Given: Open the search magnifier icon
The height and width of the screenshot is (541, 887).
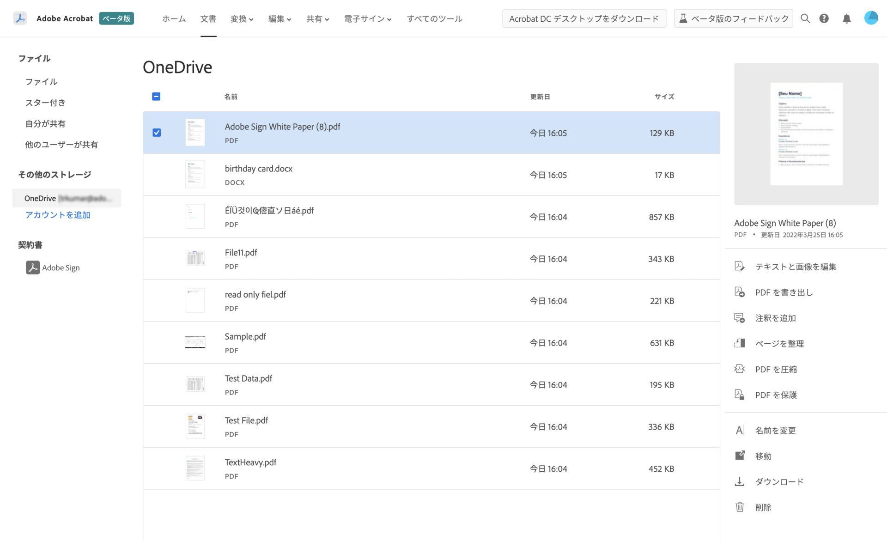Looking at the screenshot, I should [805, 18].
